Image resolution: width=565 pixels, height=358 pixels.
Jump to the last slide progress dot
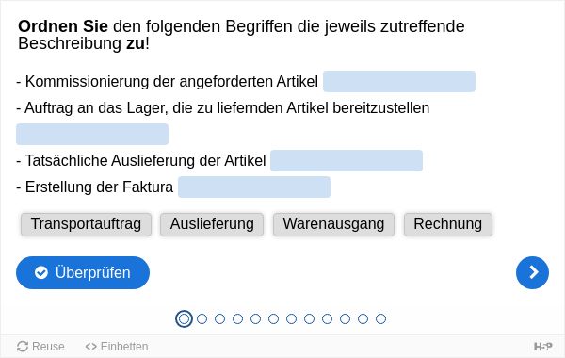coord(380,318)
